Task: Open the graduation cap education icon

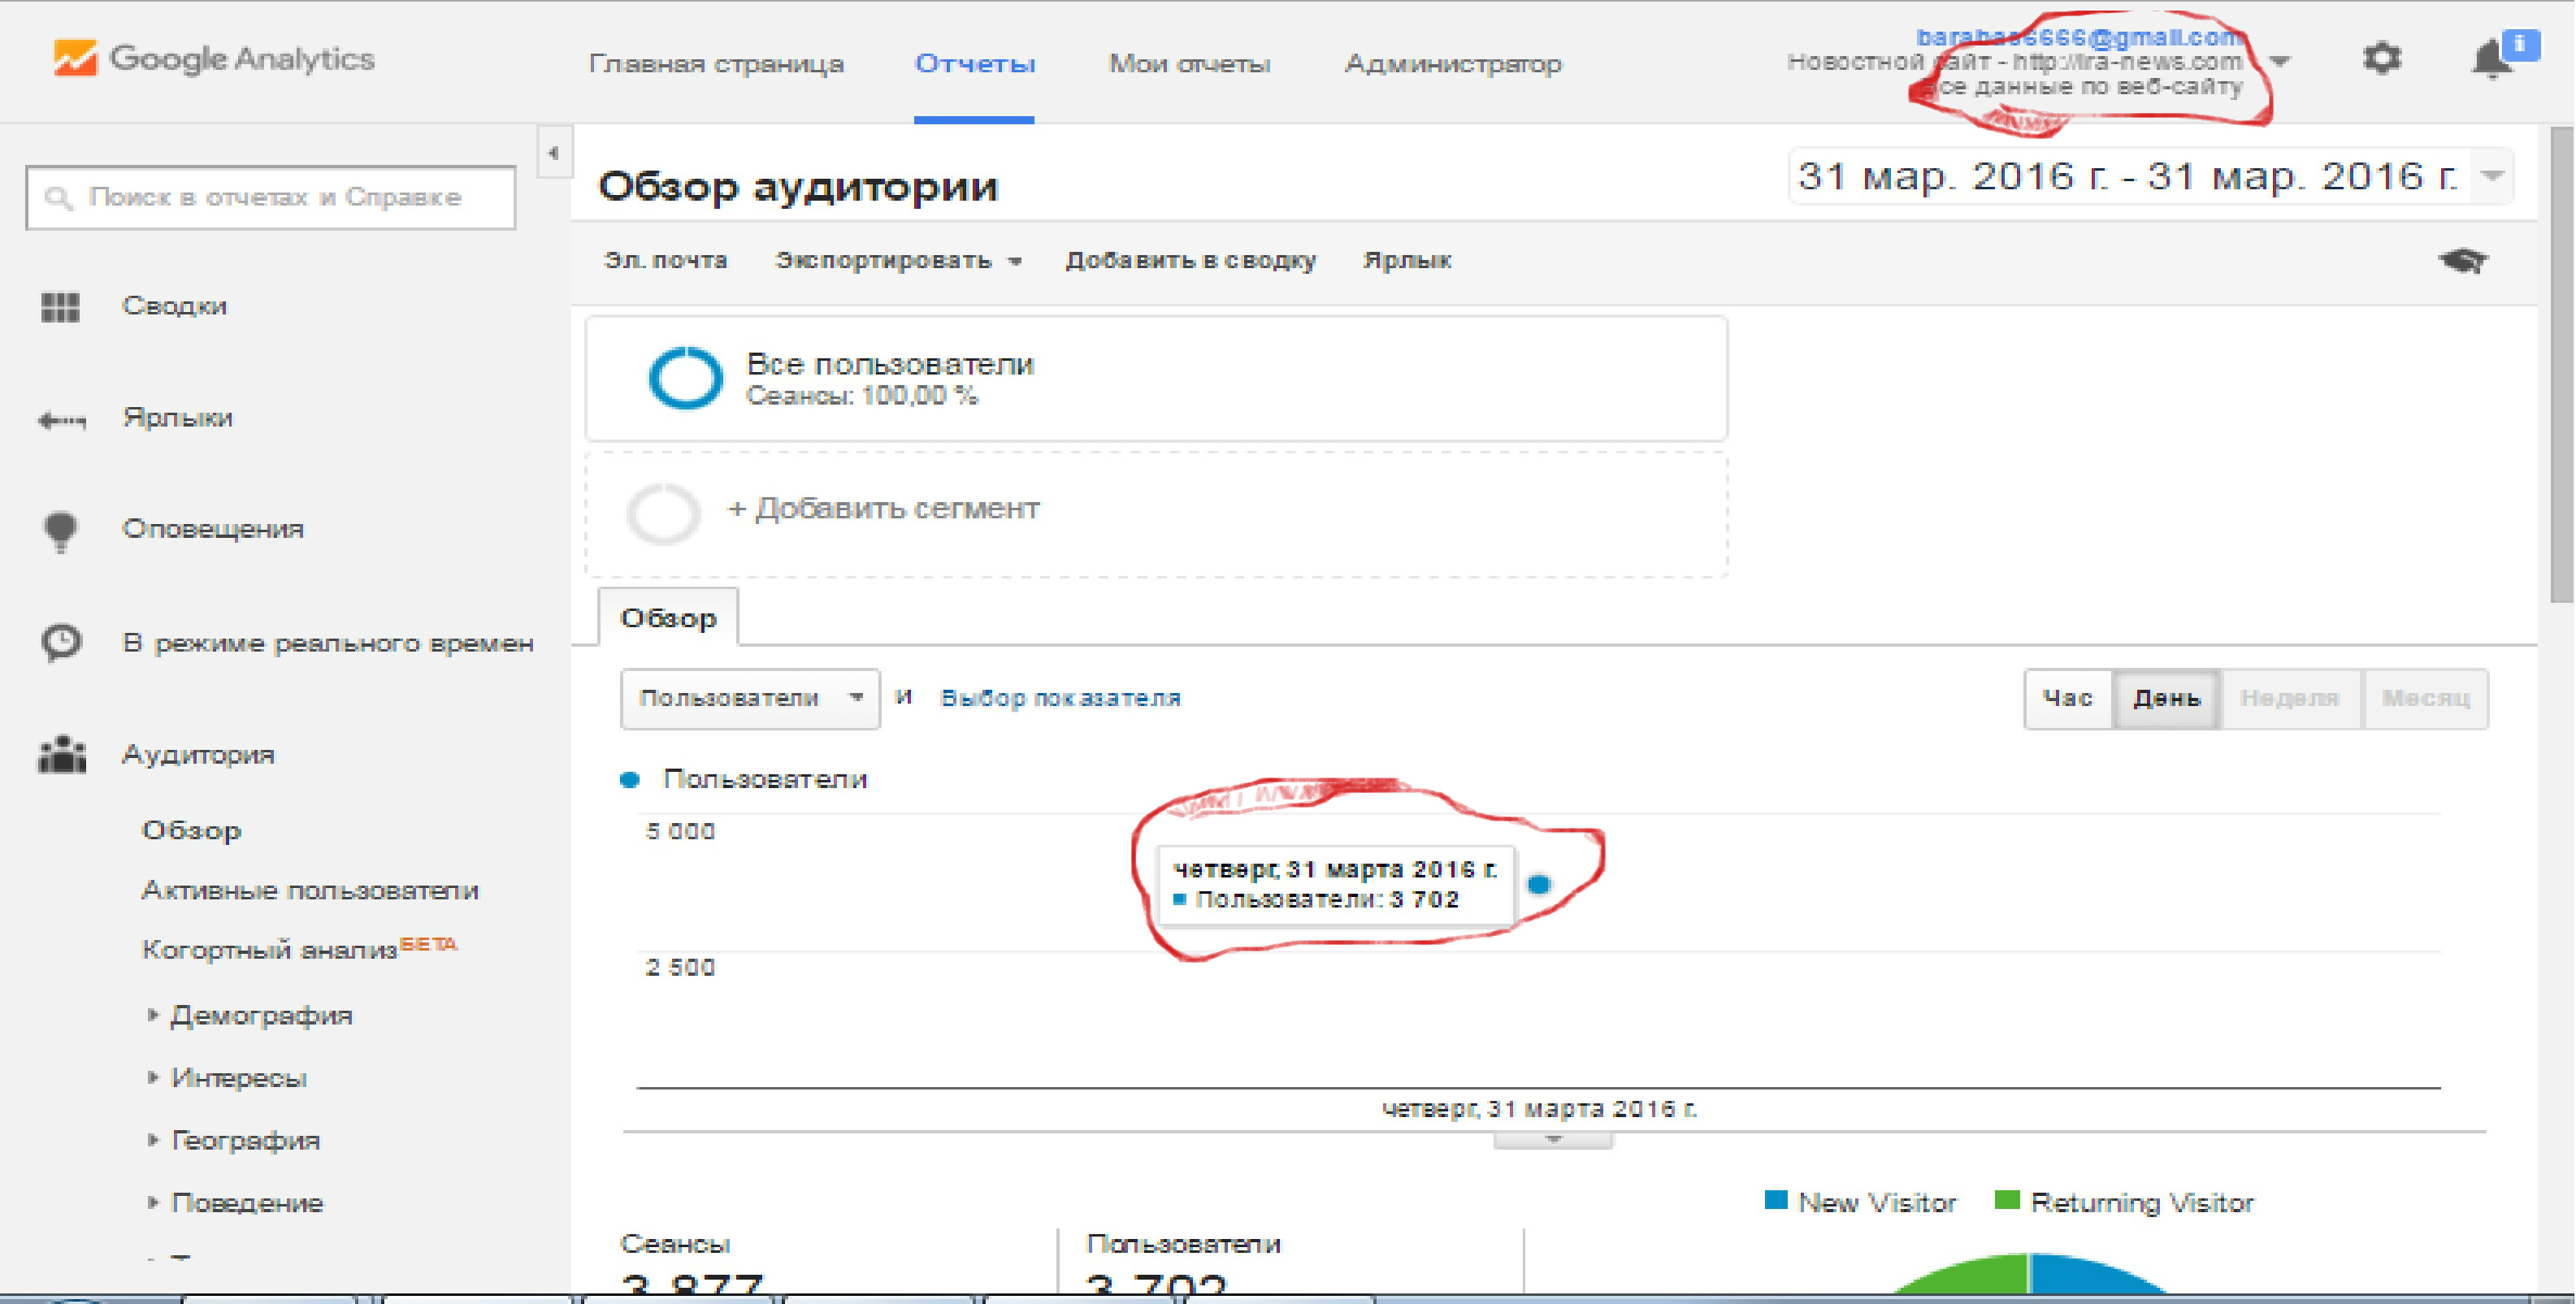Action: click(x=2463, y=261)
